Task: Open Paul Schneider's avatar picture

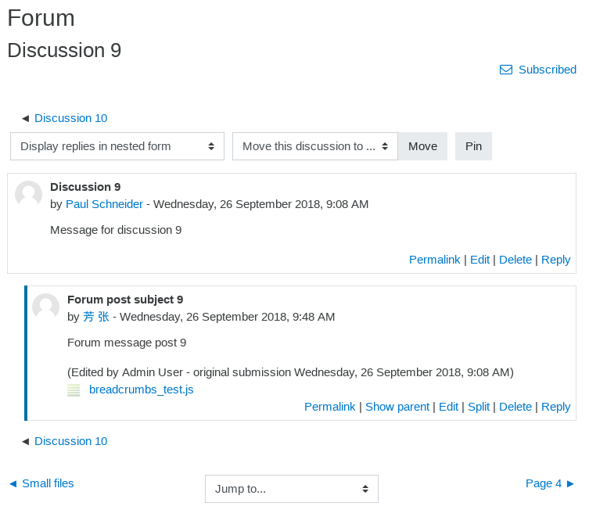Action: tap(28, 194)
